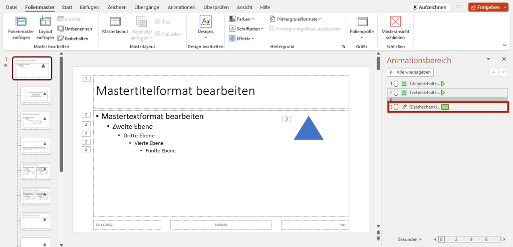The height and width of the screenshot is (247, 513).
Task: Select the Titelplatzhalter animation entry
Action: [447, 84]
